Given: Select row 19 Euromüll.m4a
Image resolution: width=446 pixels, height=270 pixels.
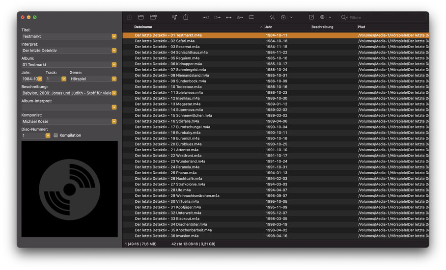Looking at the screenshot, I should (x=276, y=138).
